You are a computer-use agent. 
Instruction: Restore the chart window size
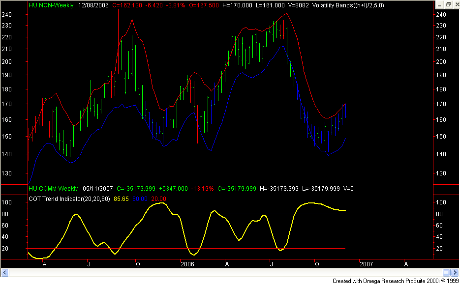(448, 5)
